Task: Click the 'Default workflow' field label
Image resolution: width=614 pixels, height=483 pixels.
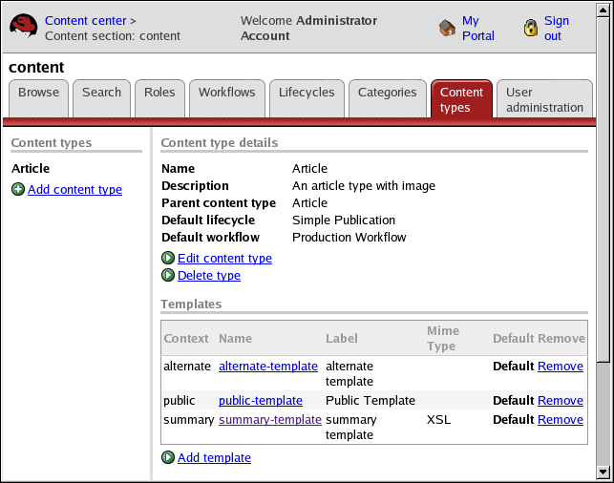Action: tap(210, 237)
